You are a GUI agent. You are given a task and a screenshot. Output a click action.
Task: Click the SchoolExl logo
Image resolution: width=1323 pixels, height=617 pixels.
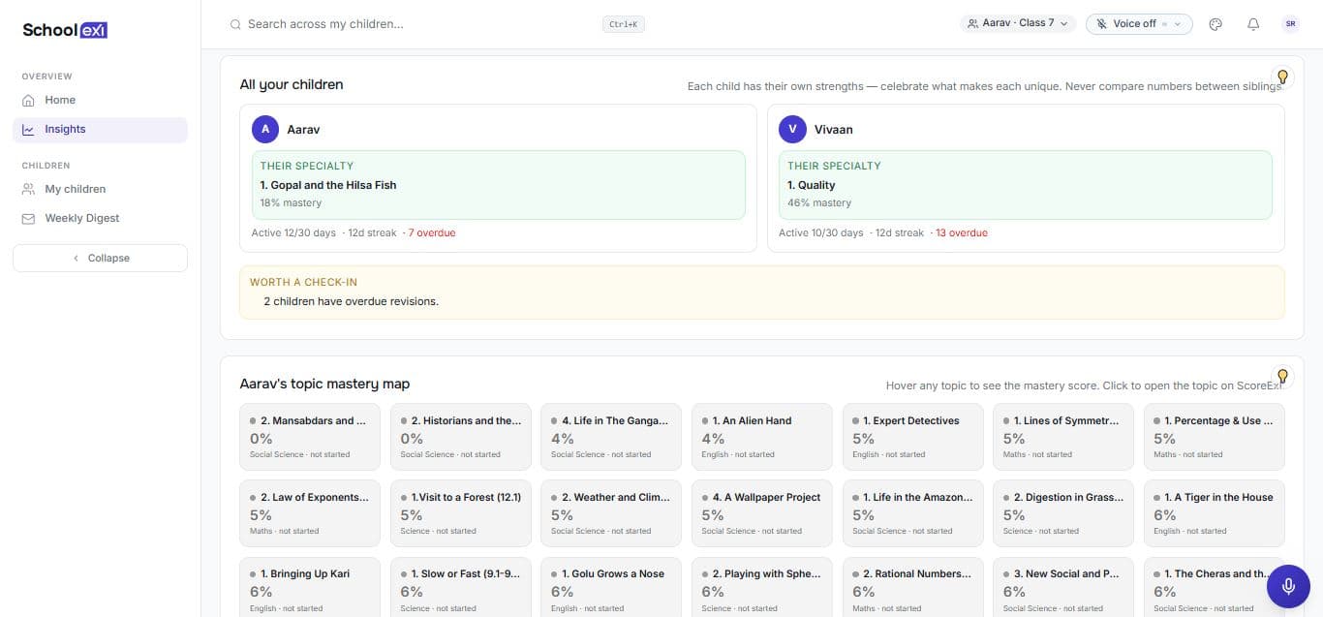point(65,30)
